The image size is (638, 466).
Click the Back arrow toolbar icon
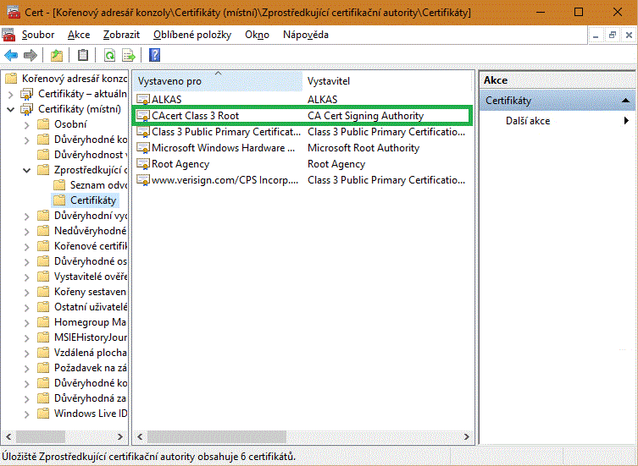click(x=11, y=56)
